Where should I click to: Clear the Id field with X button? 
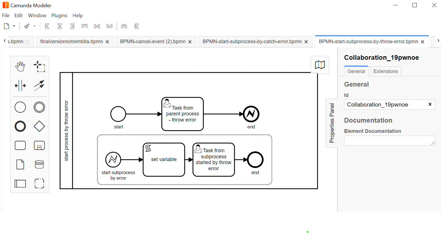click(x=430, y=104)
